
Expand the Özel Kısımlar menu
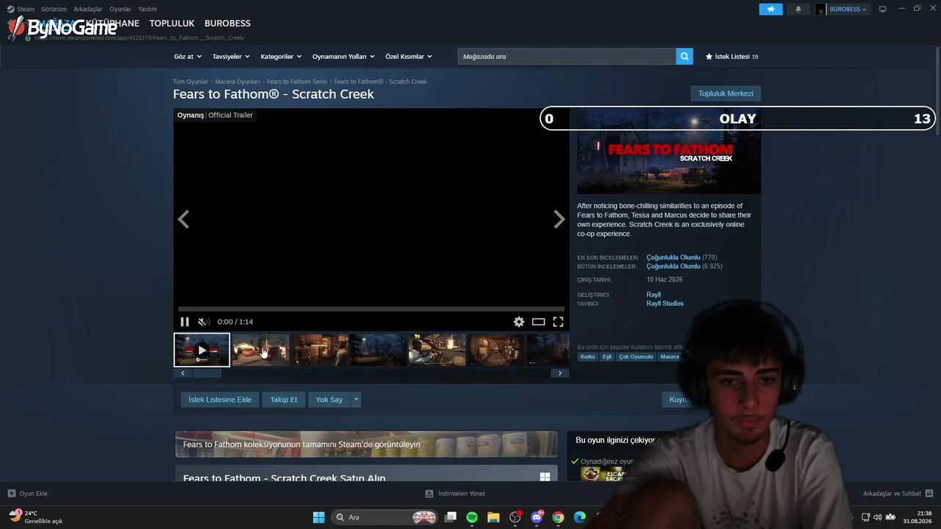(x=409, y=57)
